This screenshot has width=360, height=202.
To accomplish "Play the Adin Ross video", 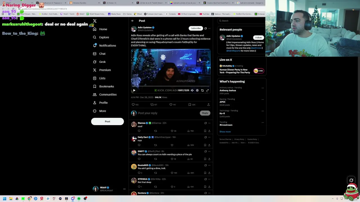I will [134, 90].
